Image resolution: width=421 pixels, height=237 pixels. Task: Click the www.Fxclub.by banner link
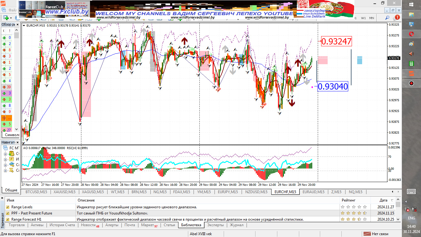pos(67,12)
